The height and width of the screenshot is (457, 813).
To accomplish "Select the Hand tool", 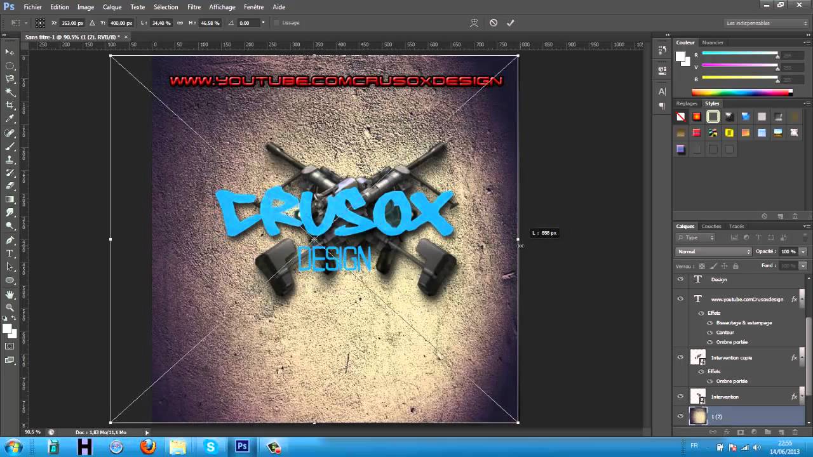I will pyautogui.click(x=10, y=295).
